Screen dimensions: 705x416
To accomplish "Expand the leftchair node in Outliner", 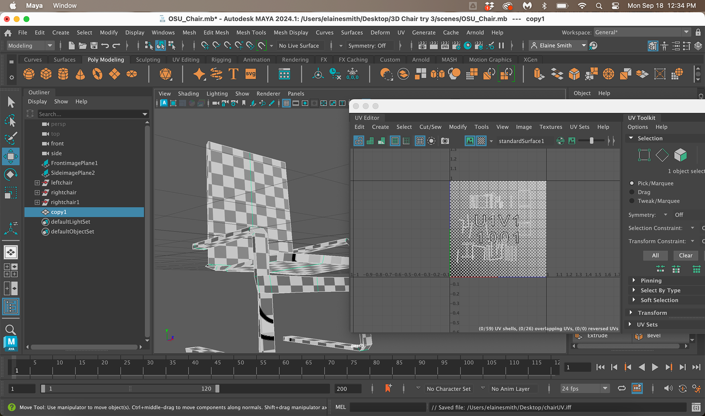I will coord(37,183).
